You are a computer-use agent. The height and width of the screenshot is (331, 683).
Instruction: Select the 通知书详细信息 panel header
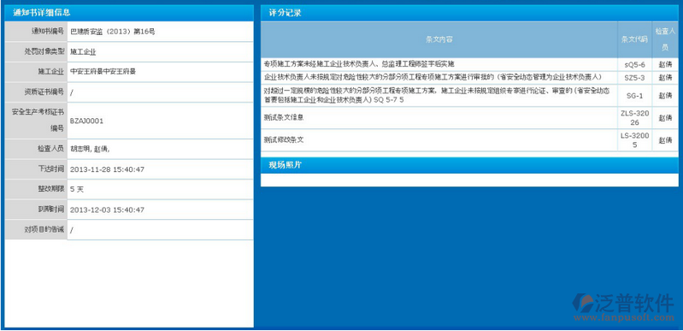[129, 13]
